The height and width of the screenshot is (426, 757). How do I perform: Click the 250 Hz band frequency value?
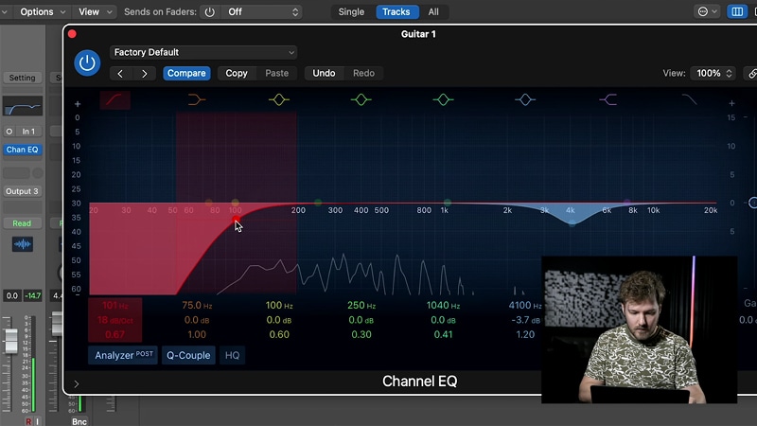coord(361,305)
